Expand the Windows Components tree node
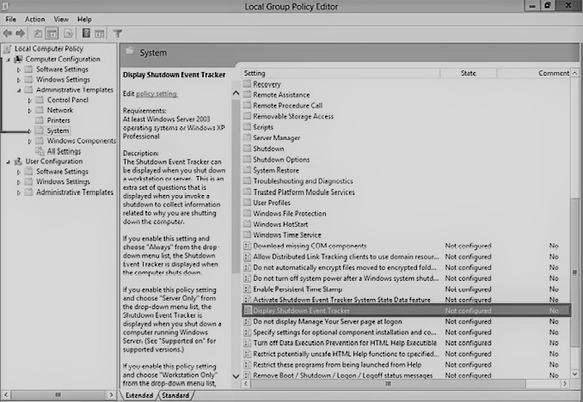The height and width of the screenshot is (402, 583). point(30,141)
